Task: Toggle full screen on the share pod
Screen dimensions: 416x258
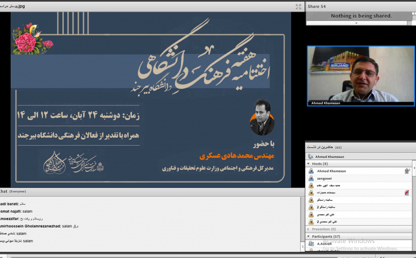Action: point(298,7)
